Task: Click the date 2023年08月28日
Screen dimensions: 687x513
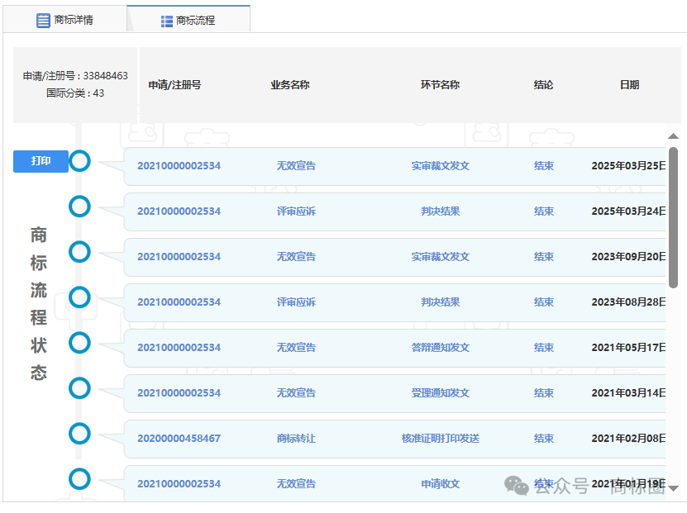Action: (628, 302)
